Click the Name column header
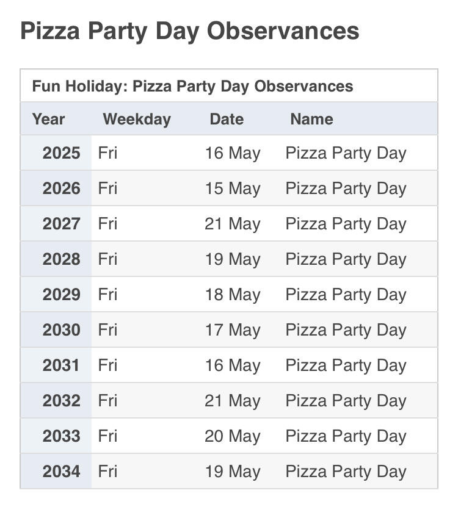This screenshot has height=507, width=458. coord(311,120)
